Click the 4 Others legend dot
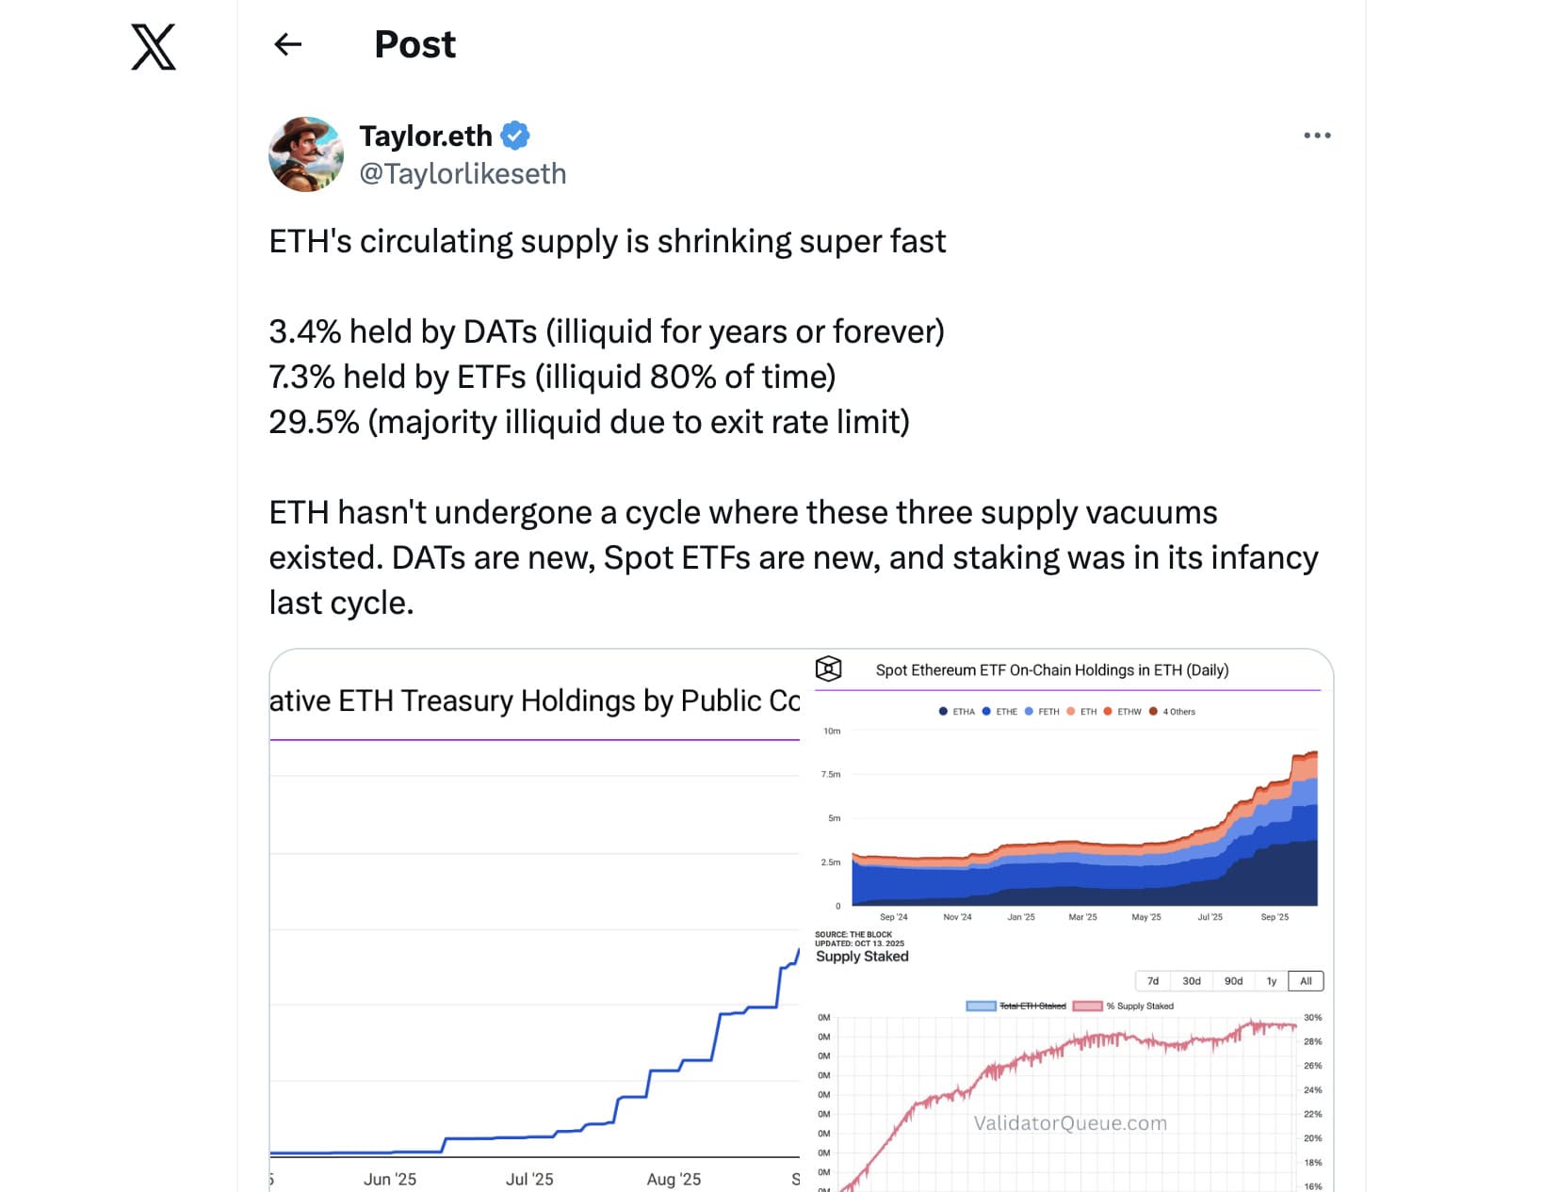 1153,712
